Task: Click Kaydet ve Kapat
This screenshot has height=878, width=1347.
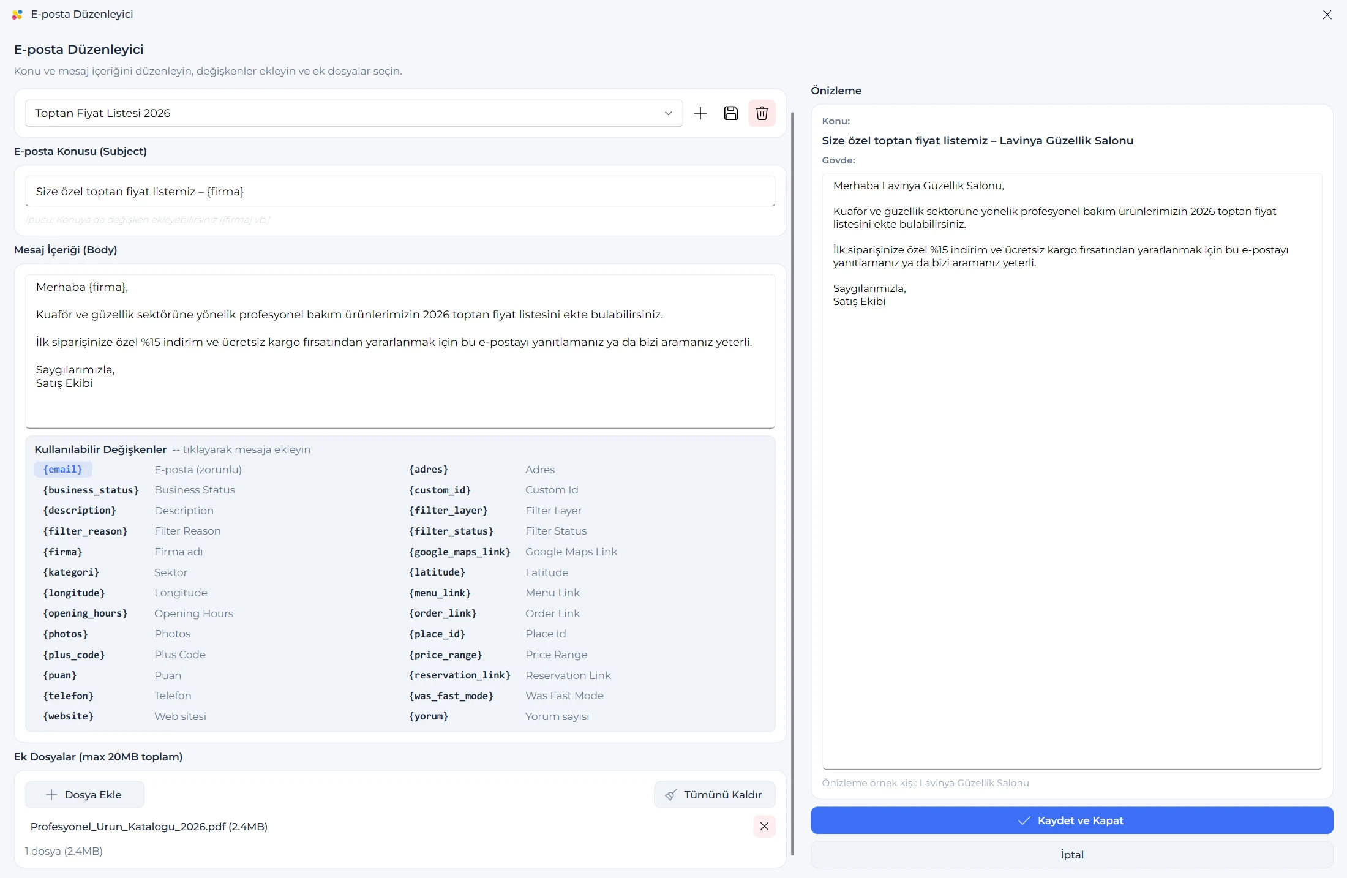Action: point(1071,820)
